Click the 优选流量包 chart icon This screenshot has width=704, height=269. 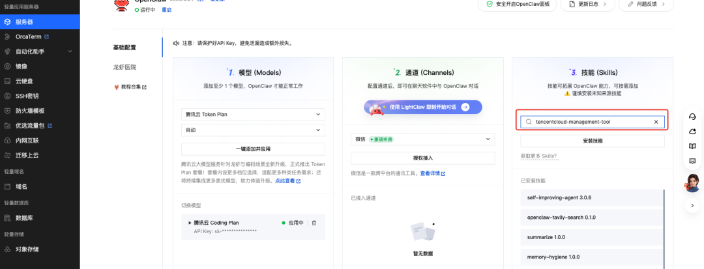click(7, 126)
